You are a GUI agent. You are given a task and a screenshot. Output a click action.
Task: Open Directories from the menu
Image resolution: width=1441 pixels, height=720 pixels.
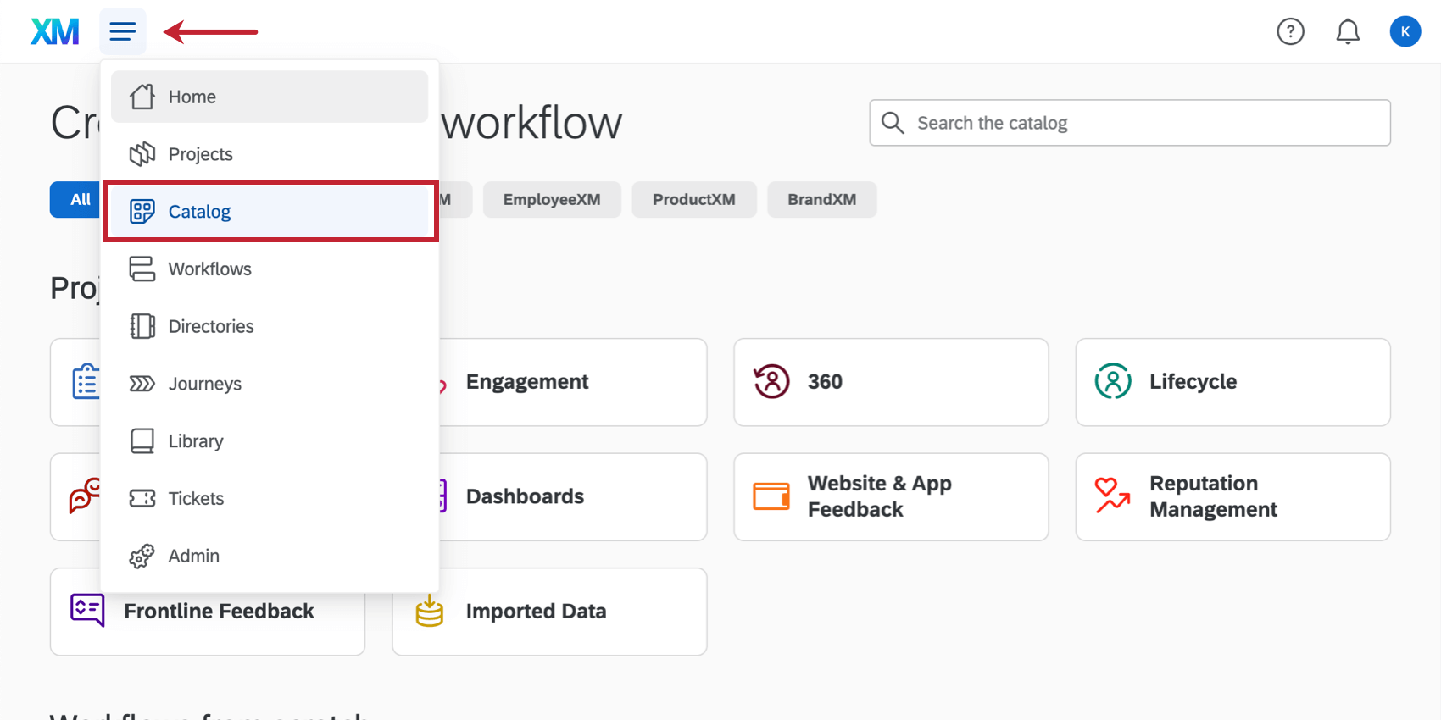tap(270, 326)
